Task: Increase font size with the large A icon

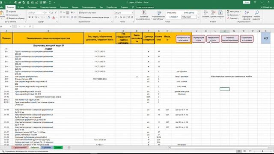Action: tap(52, 13)
